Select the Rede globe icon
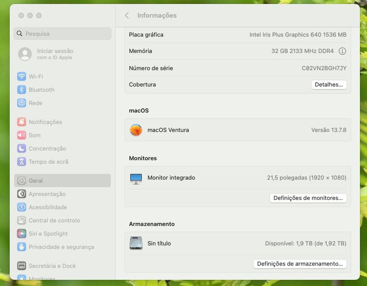The height and width of the screenshot is (286, 367). point(22,103)
